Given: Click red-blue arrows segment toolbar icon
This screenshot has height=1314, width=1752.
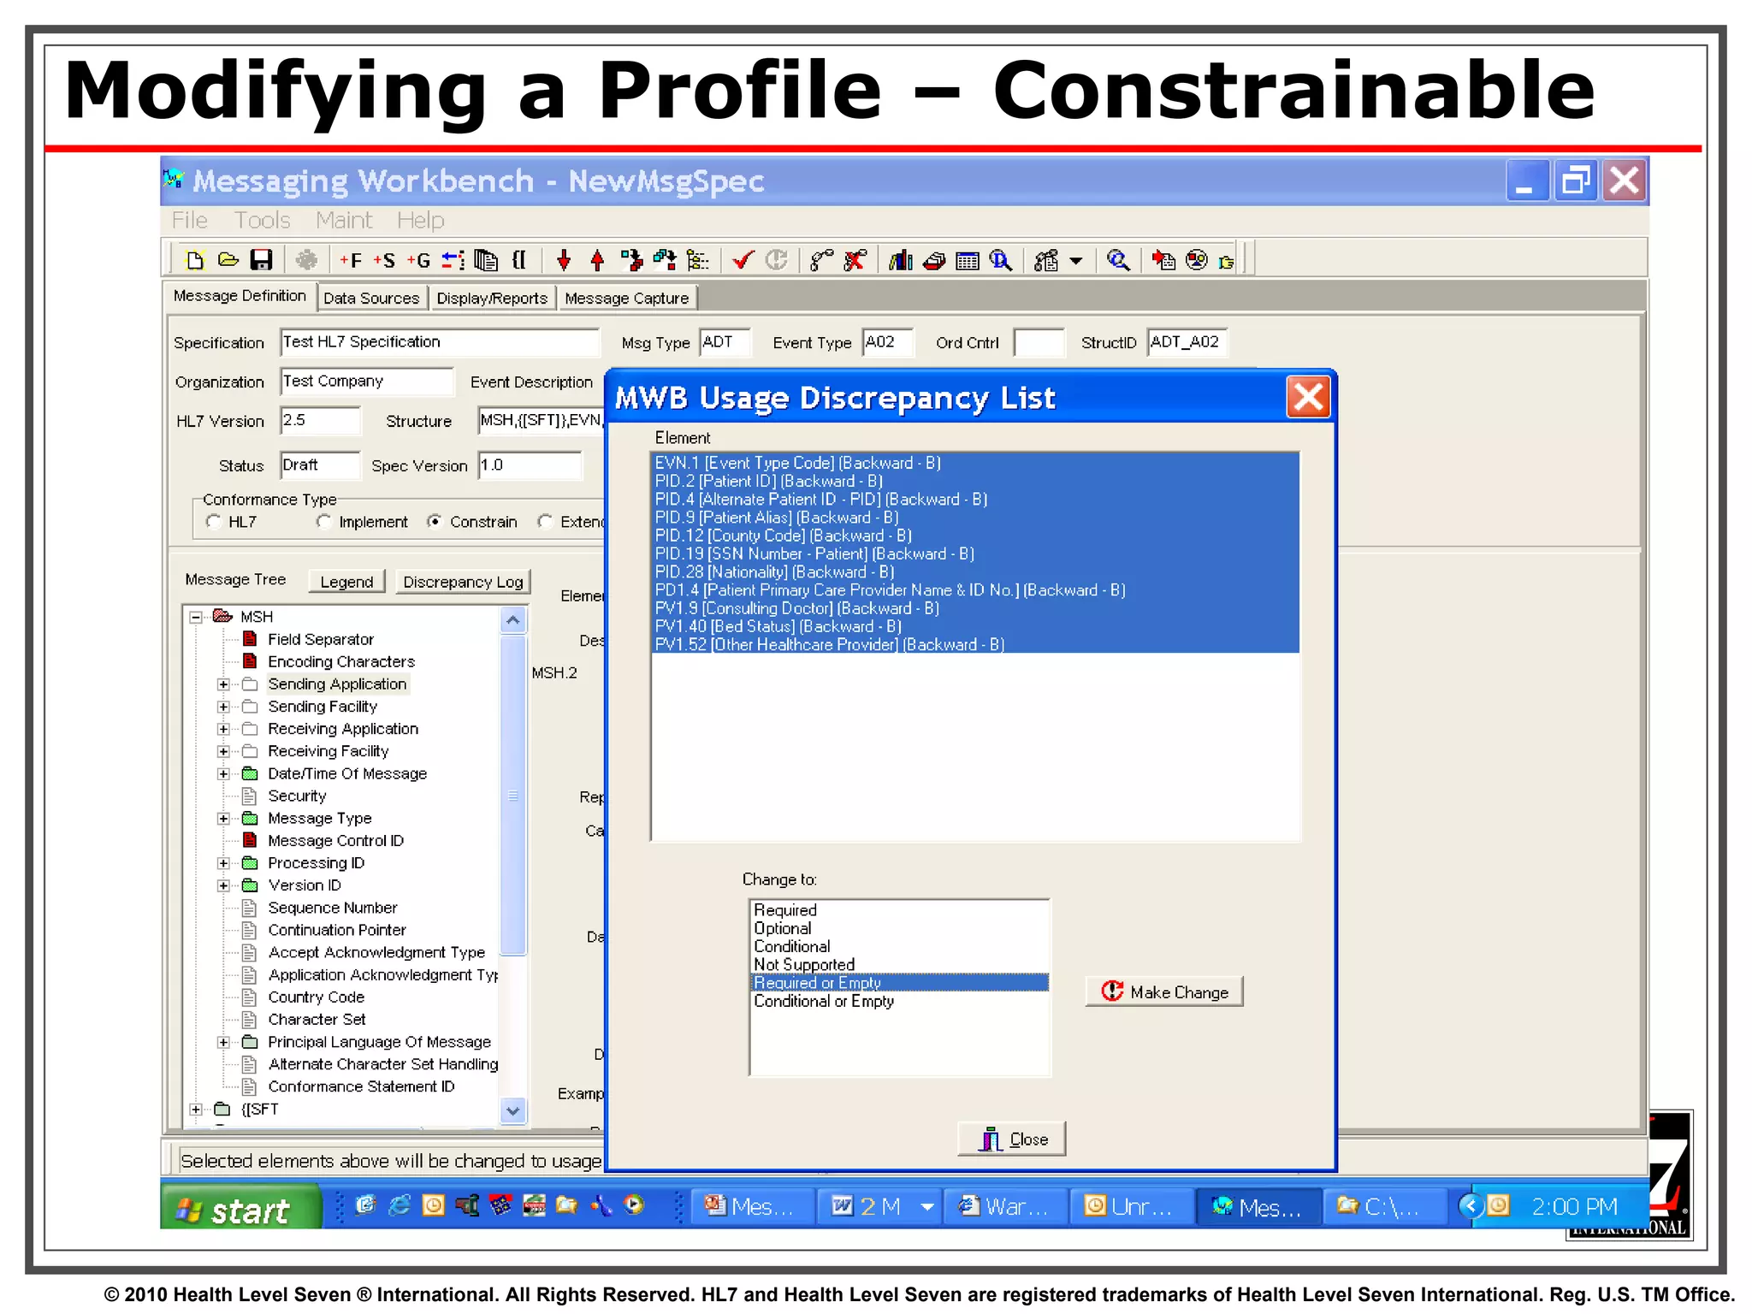Looking at the screenshot, I should point(453,260).
